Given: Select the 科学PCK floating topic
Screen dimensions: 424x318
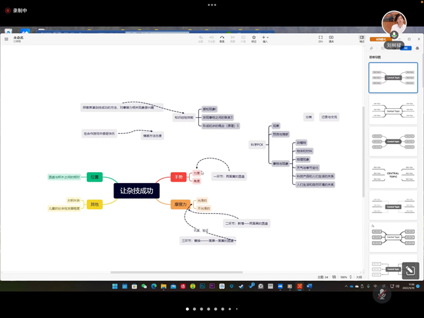Looking at the screenshot, I should tap(256, 145).
